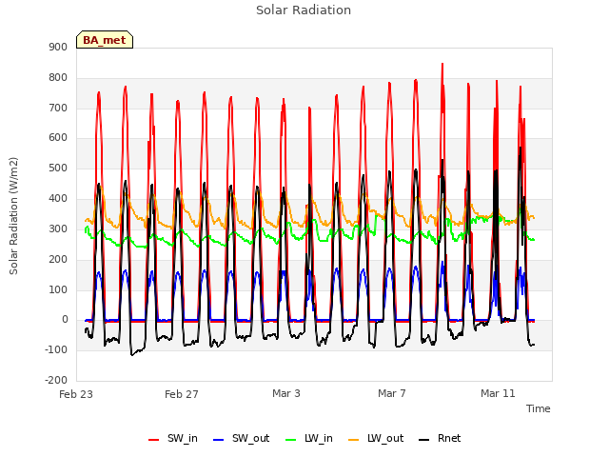Image resolution: width=609 pixels, height=457 pixels.
Task: Click the orange LW_out legend marker
Action: tap(354, 440)
